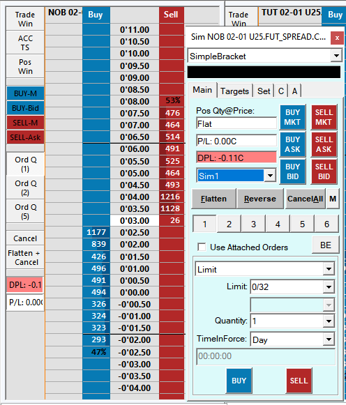Click the SELL MKT button
The image size is (346, 405).
point(324,117)
